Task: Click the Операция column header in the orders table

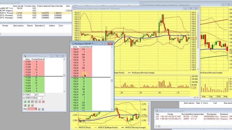Action: pos(224,114)
